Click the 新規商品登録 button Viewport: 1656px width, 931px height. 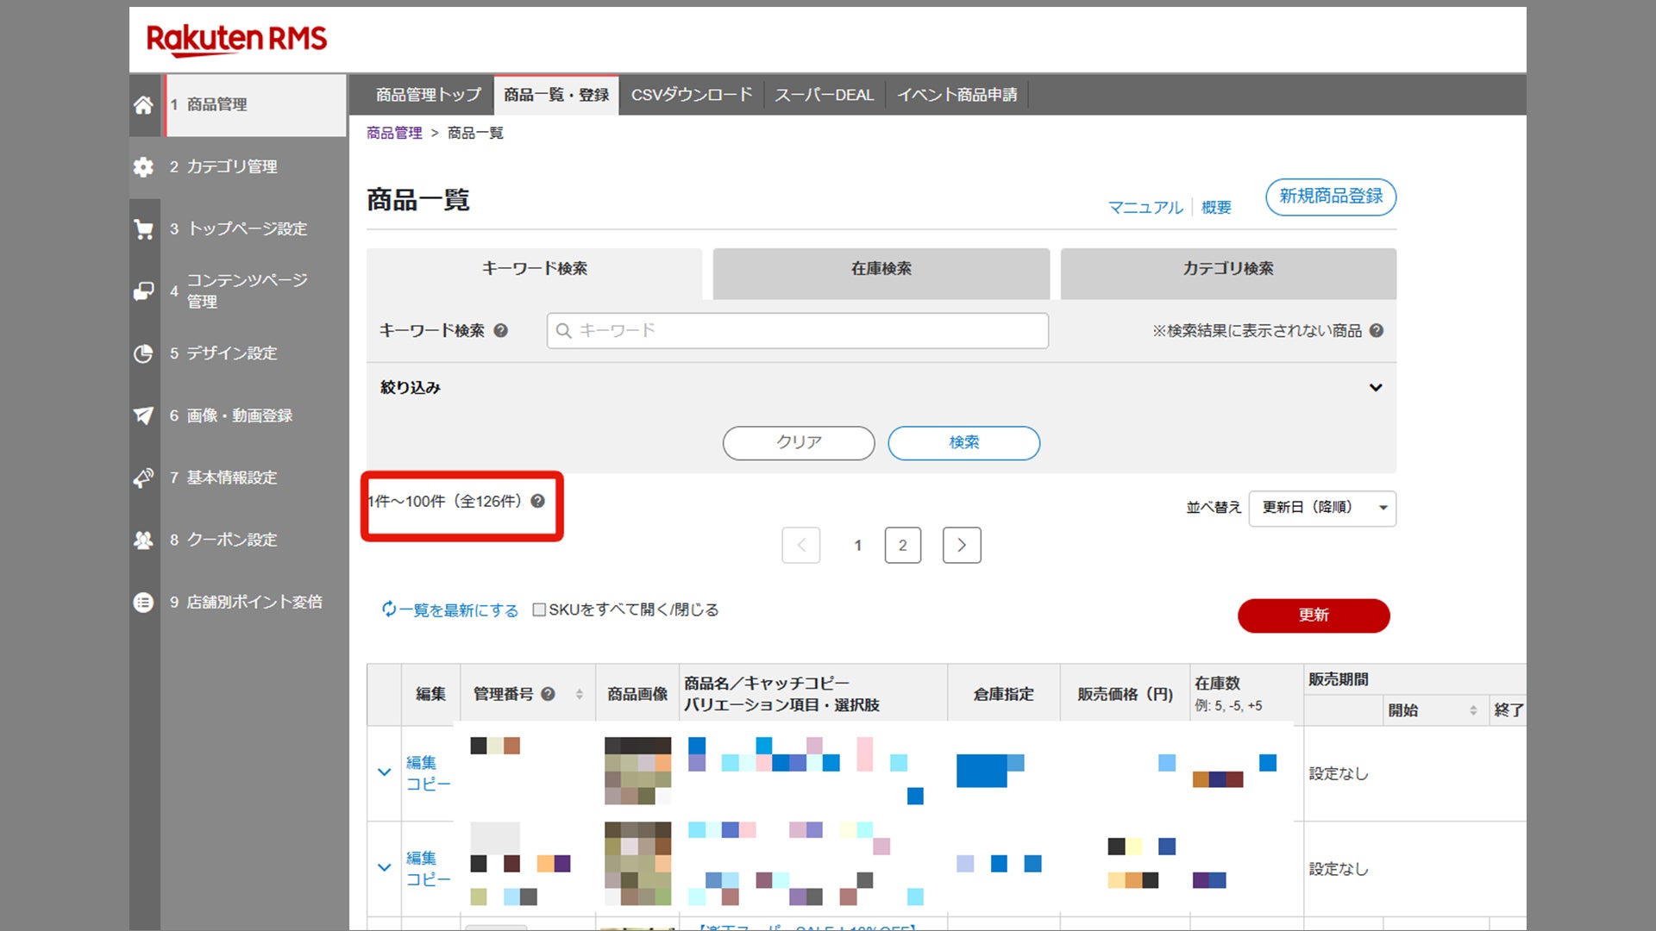[1331, 197]
